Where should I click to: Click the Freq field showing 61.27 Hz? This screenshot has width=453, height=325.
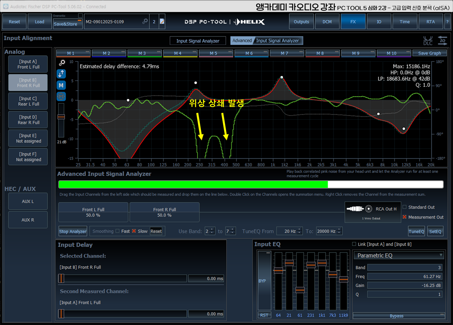(x=405, y=276)
